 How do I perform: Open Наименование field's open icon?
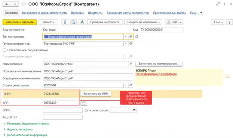coord(131,64)
